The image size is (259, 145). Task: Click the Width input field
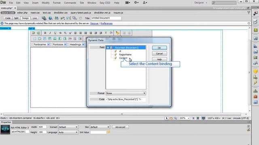[42, 127]
